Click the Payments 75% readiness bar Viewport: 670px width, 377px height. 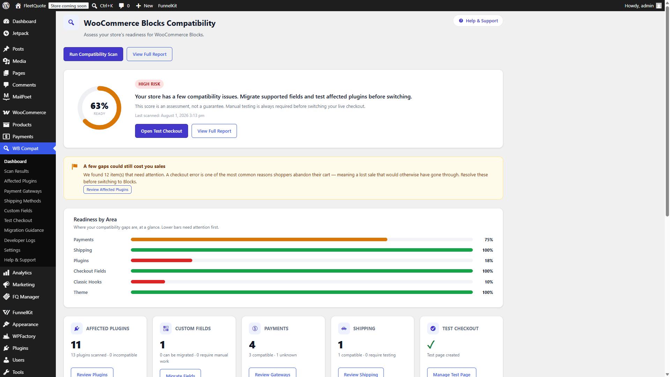pyautogui.click(x=302, y=239)
